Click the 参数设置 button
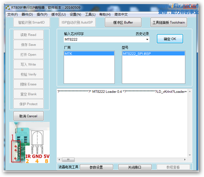Viewport: 204px width, 177px height. 96,167
